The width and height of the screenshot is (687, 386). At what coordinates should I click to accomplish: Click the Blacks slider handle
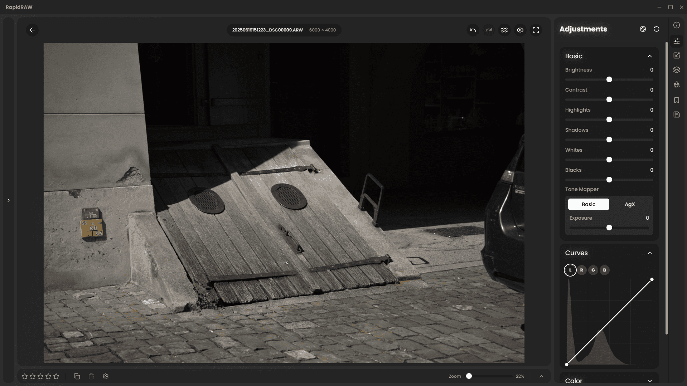609,180
